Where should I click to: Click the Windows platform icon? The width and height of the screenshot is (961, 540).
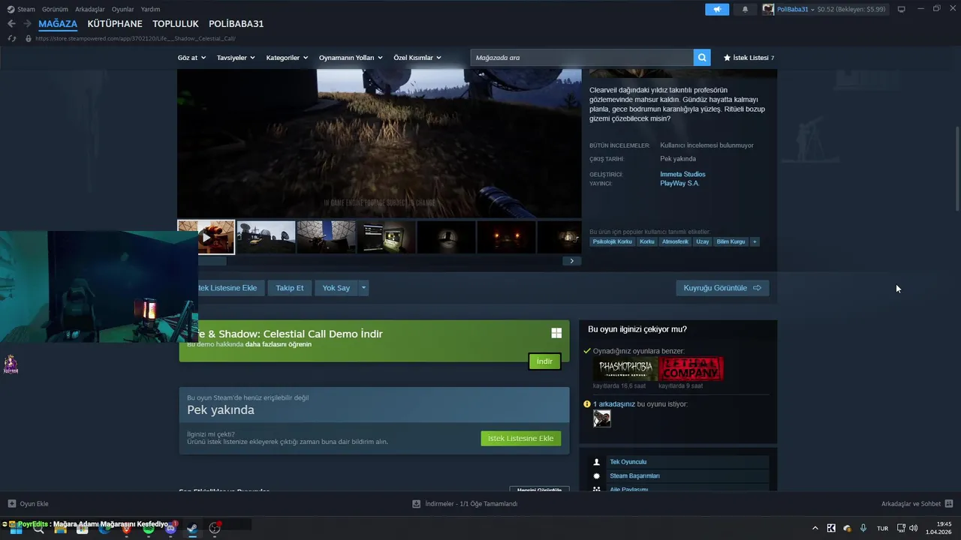pyautogui.click(x=556, y=333)
